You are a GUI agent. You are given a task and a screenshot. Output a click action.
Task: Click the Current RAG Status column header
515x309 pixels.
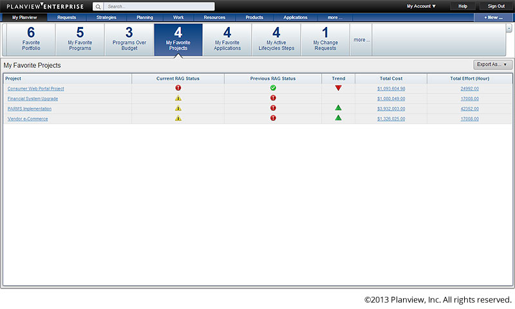pos(178,79)
